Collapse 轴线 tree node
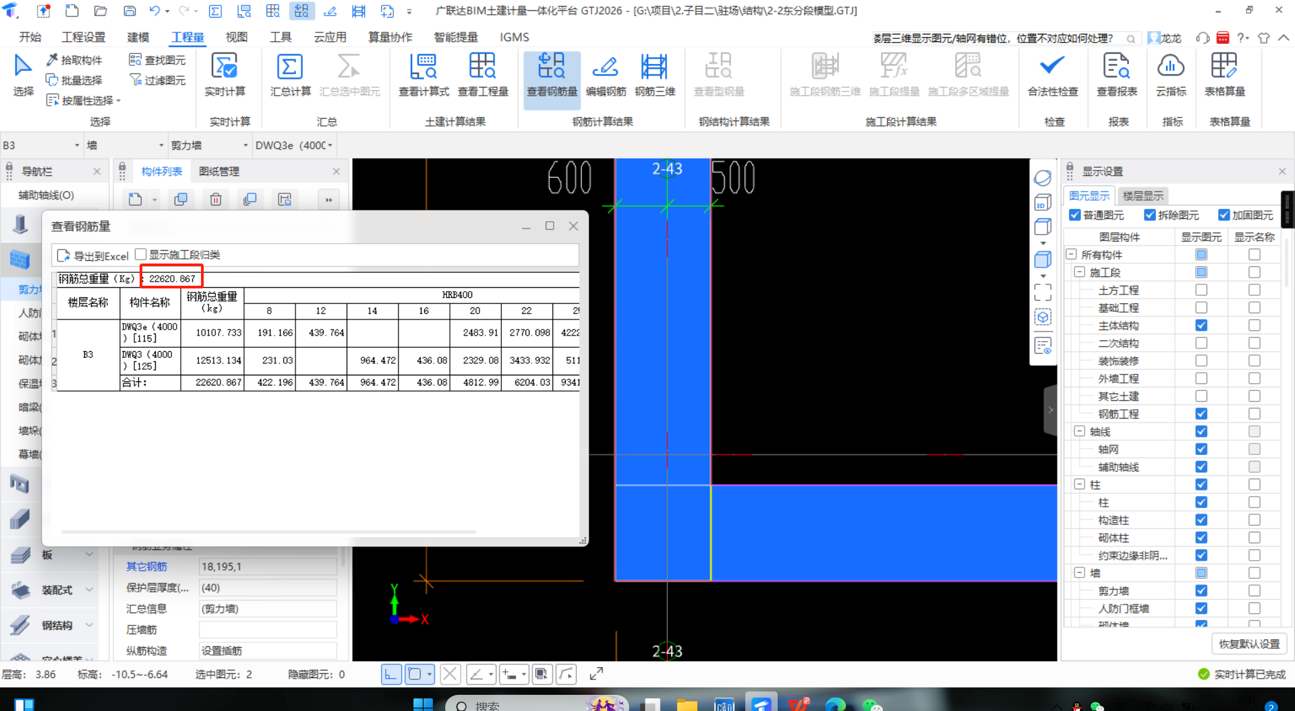 pyautogui.click(x=1079, y=431)
